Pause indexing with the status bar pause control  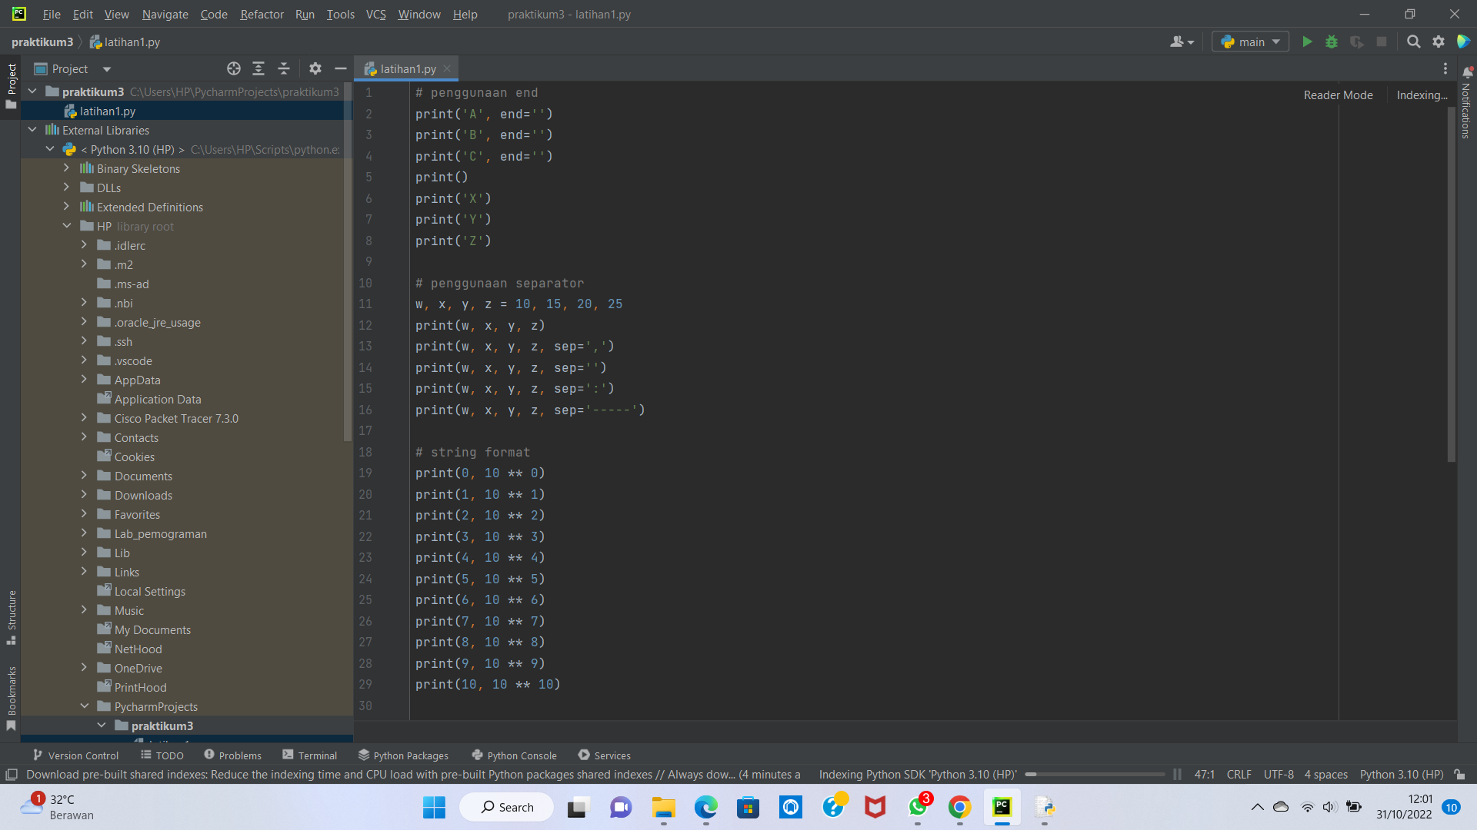pos(1177,775)
